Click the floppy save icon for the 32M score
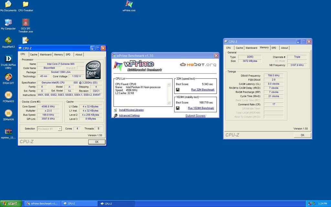The width and height of the screenshot is (331, 207). [x=178, y=90]
